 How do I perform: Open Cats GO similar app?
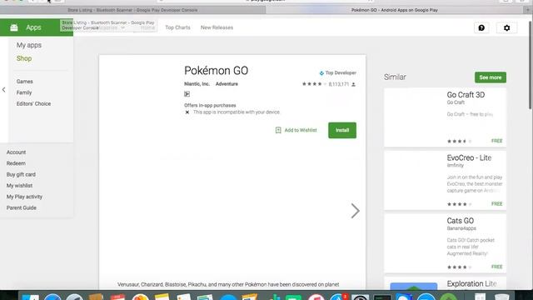[445, 243]
